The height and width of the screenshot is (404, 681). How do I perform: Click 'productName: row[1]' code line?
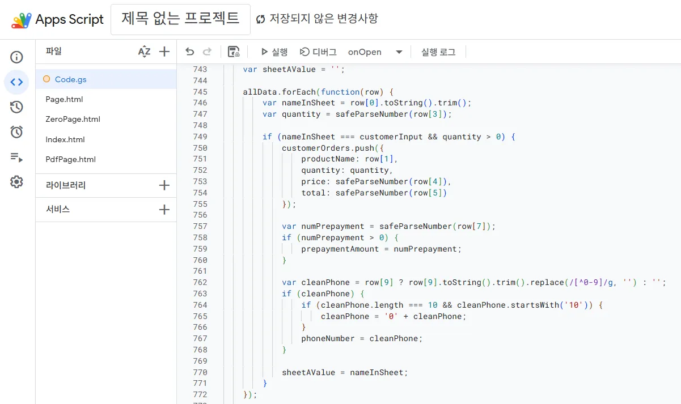[x=350, y=159]
